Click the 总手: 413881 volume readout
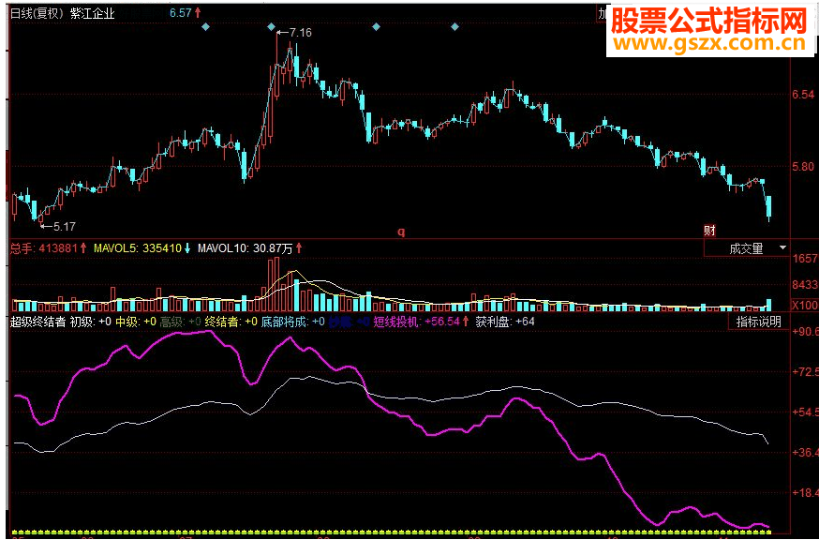This screenshot has height=540, width=819. click(48, 248)
